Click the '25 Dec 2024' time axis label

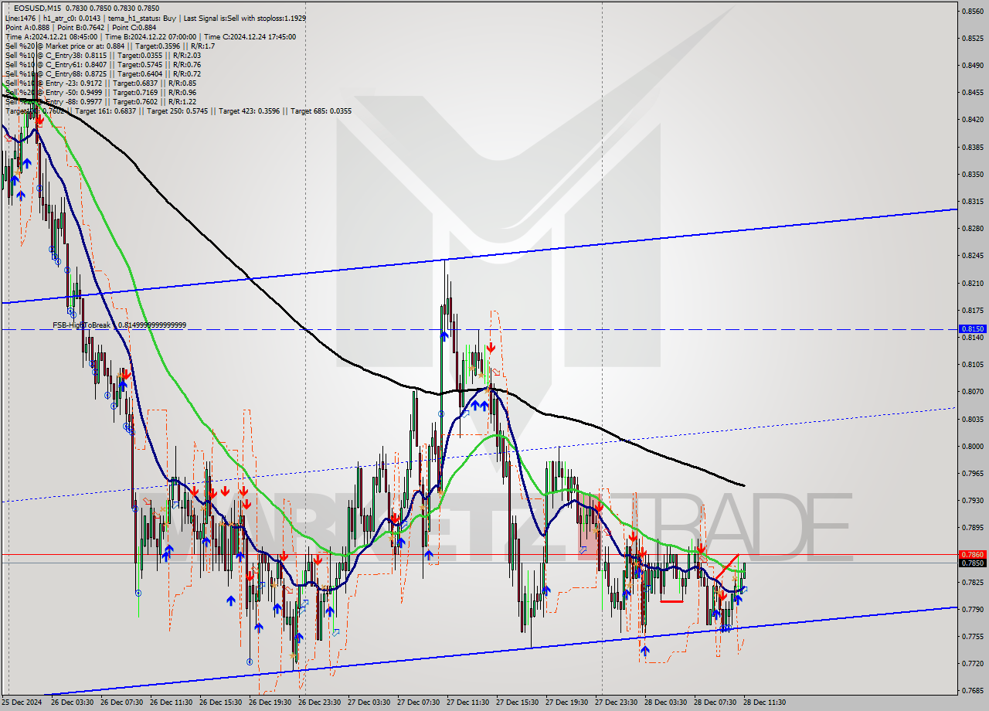point(23,702)
